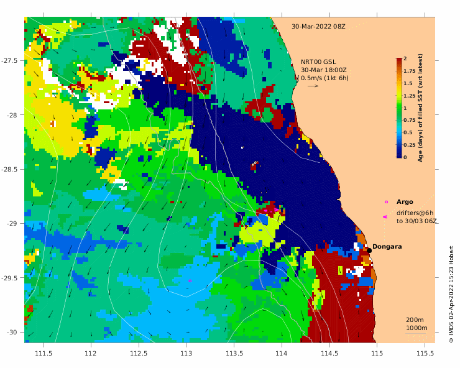
Task: Click the colorbar tick label 0.25
Action: [409, 145]
